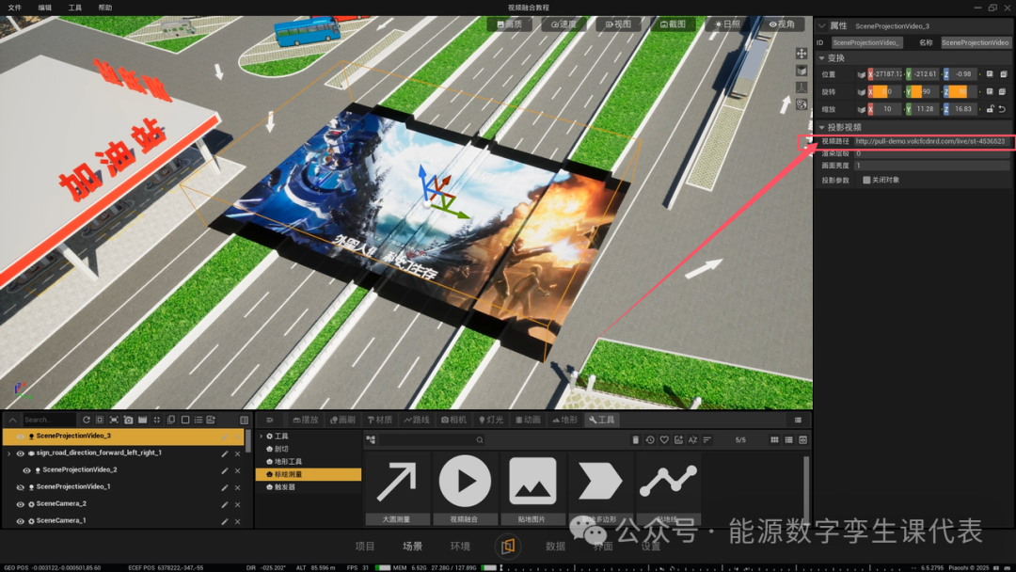Toggle eye for sign_road_direction_forward_left_right_1

pyautogui.click(x=20, y=453)
